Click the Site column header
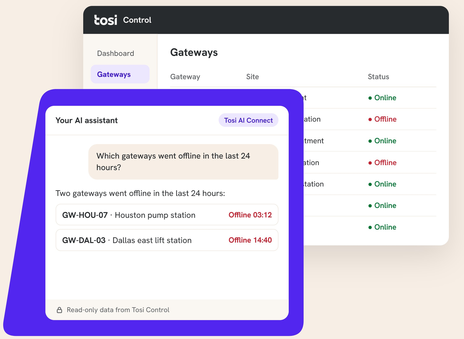Image resolution: width=464 pixels, height=339 pixels. coord(252,77)
